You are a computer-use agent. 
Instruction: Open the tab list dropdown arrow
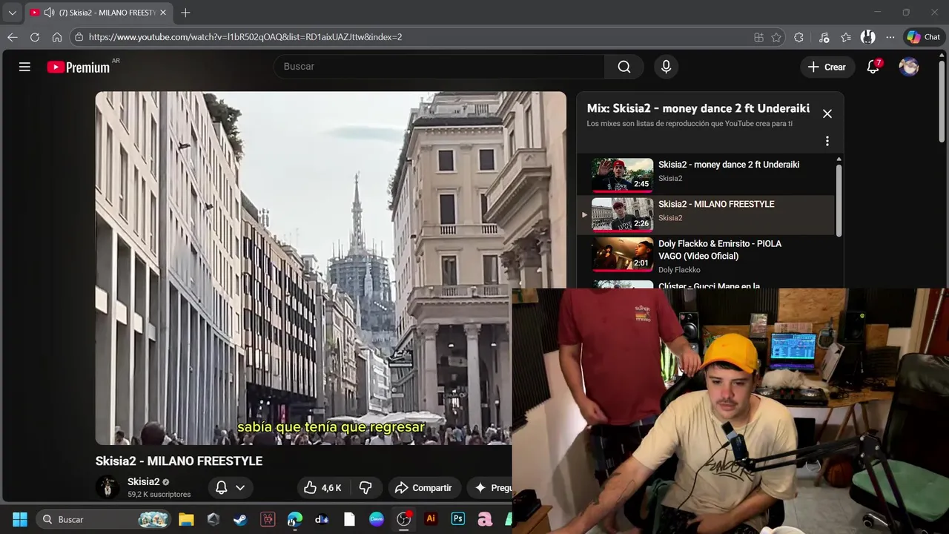(x=12, y=13)
